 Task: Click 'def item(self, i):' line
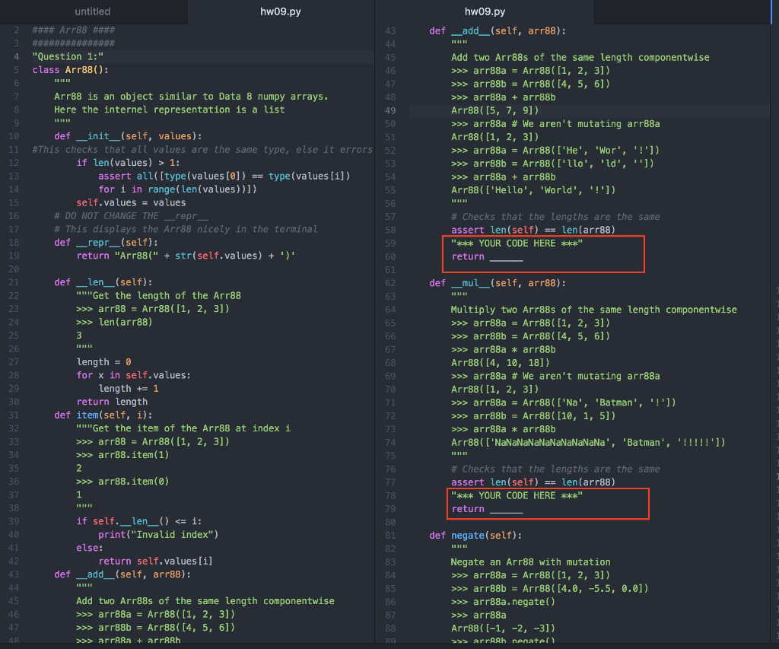(x=103, y=415)
